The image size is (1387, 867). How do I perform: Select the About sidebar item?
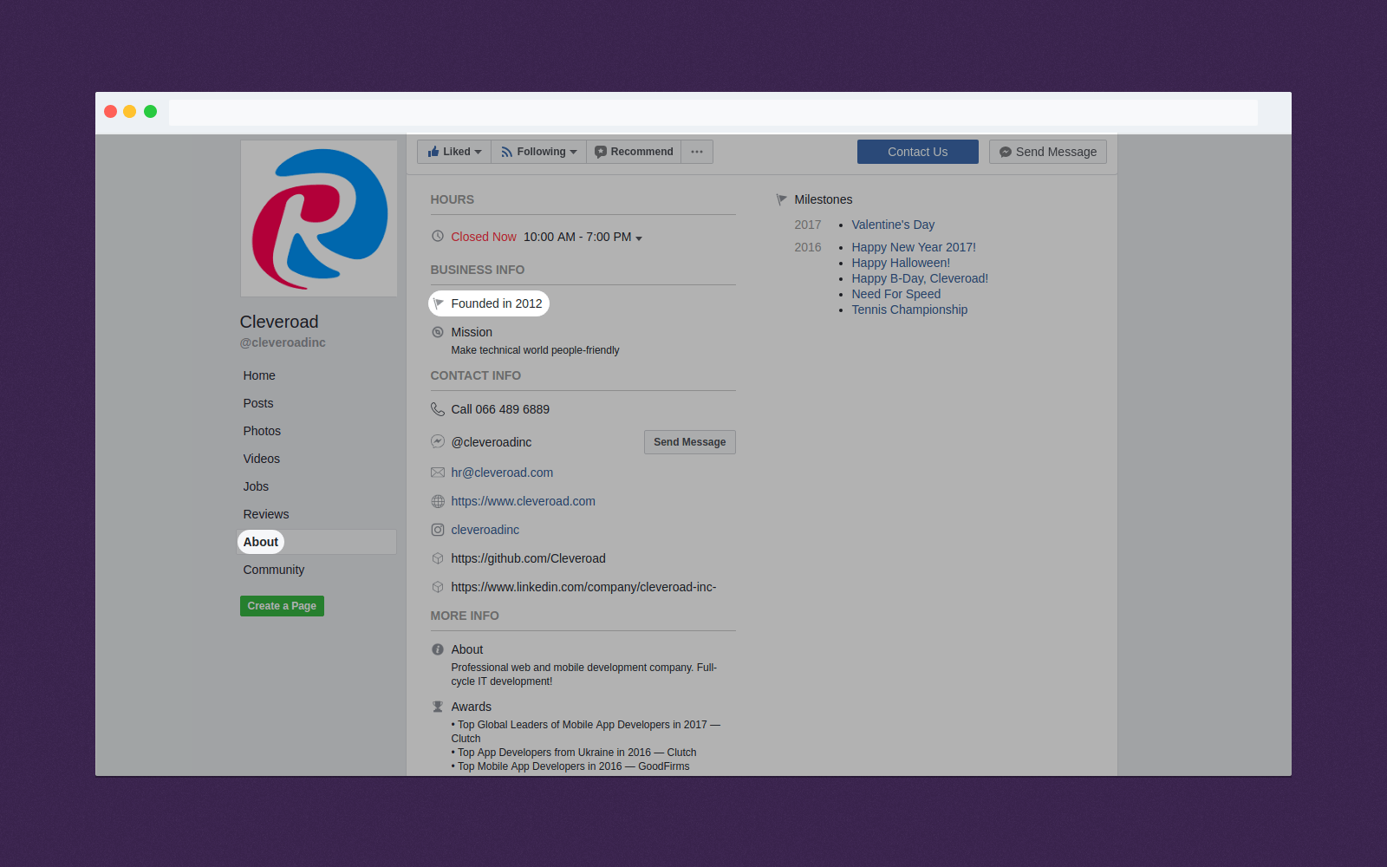coord(316,542)
